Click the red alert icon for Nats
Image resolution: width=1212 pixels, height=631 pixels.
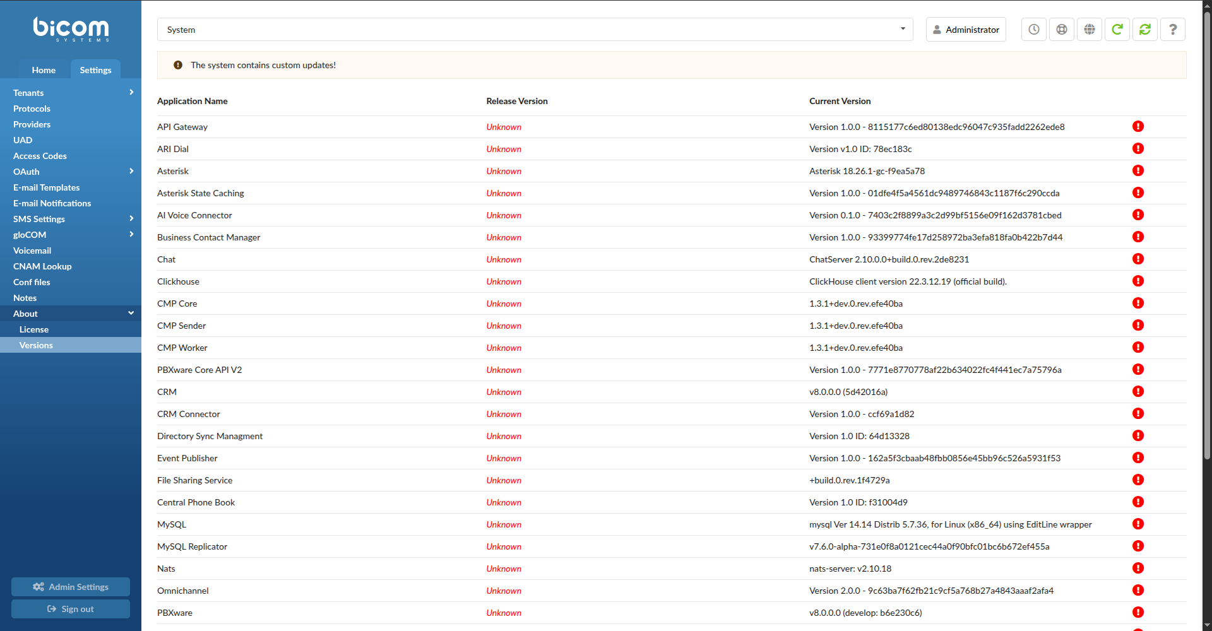coord(1138,568)
